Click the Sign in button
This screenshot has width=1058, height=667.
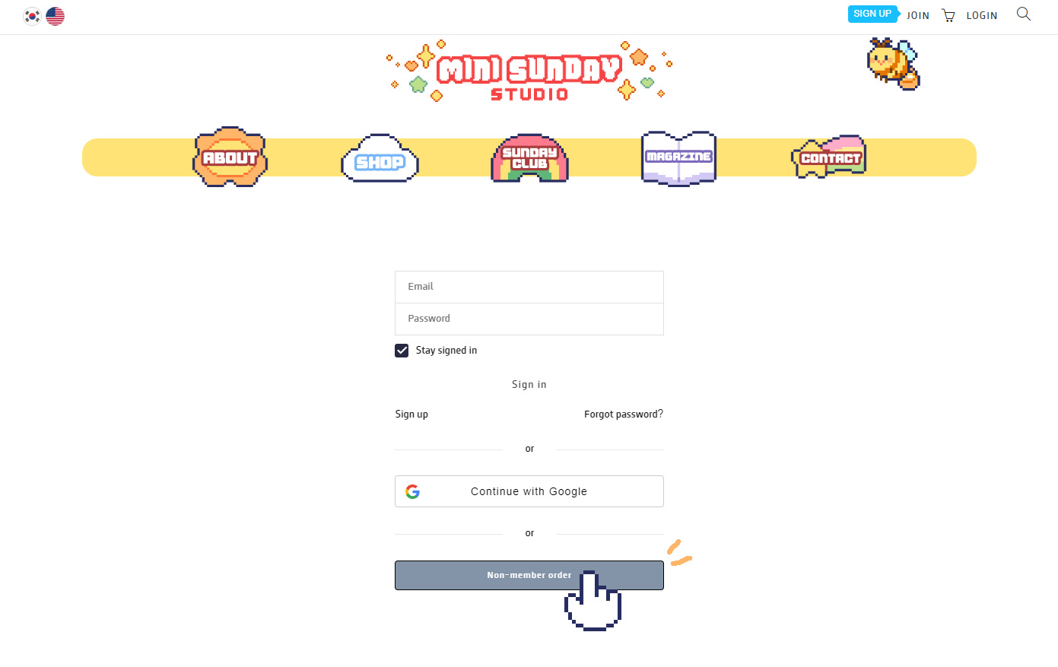click(x=529, y=384)
